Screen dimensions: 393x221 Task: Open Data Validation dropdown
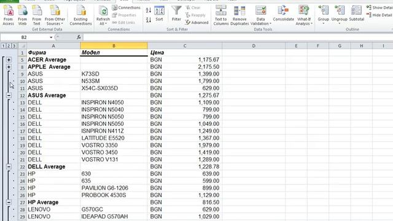pos(260,15)
